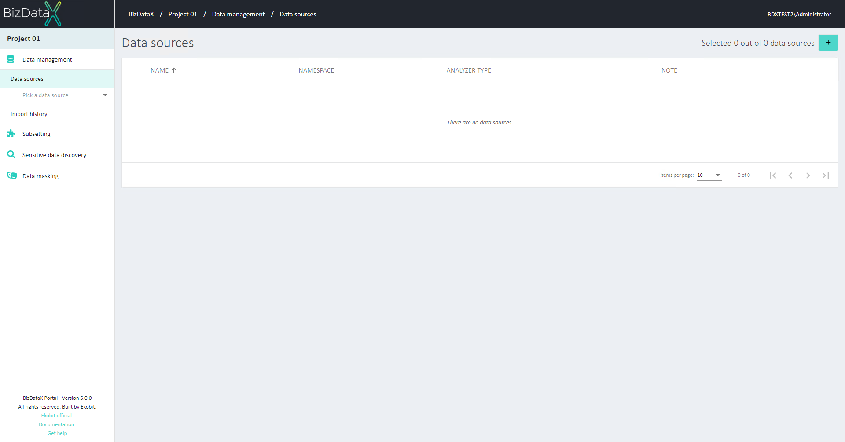Click BizDataX Portal - Version 5.0.0 text

pyautogui.click(x=57, y=398)
